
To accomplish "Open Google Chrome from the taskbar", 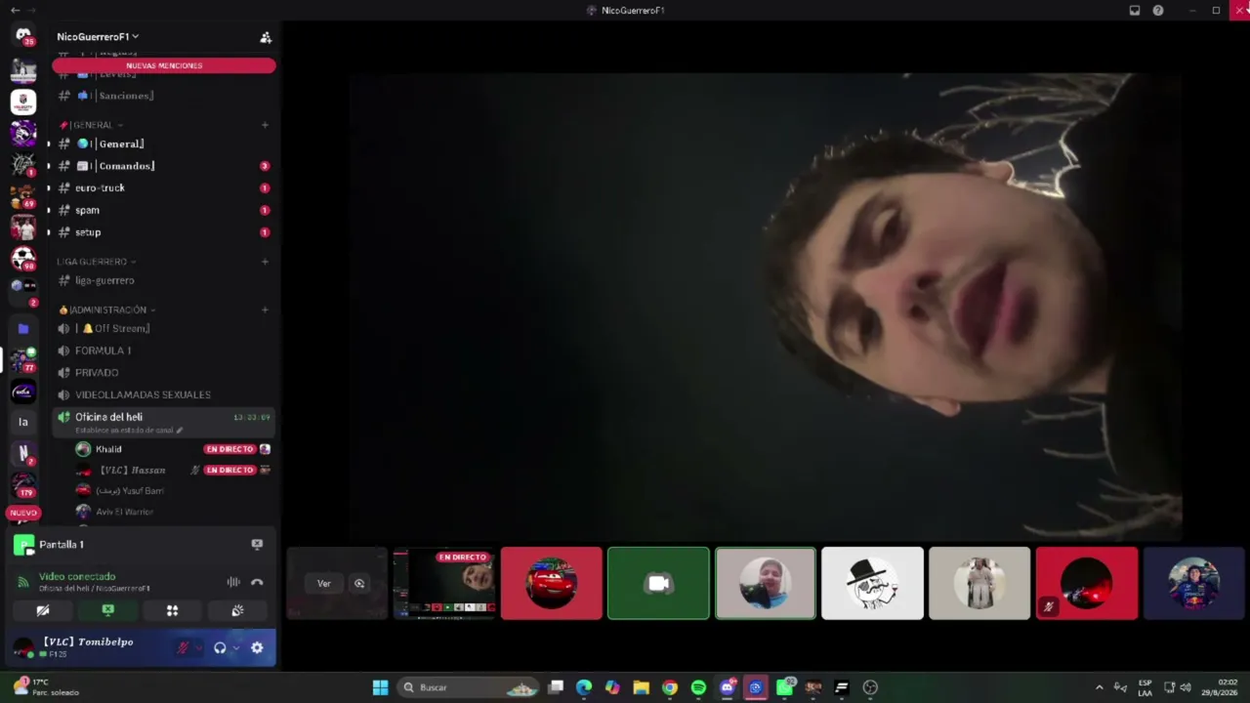I will [670, 687].
